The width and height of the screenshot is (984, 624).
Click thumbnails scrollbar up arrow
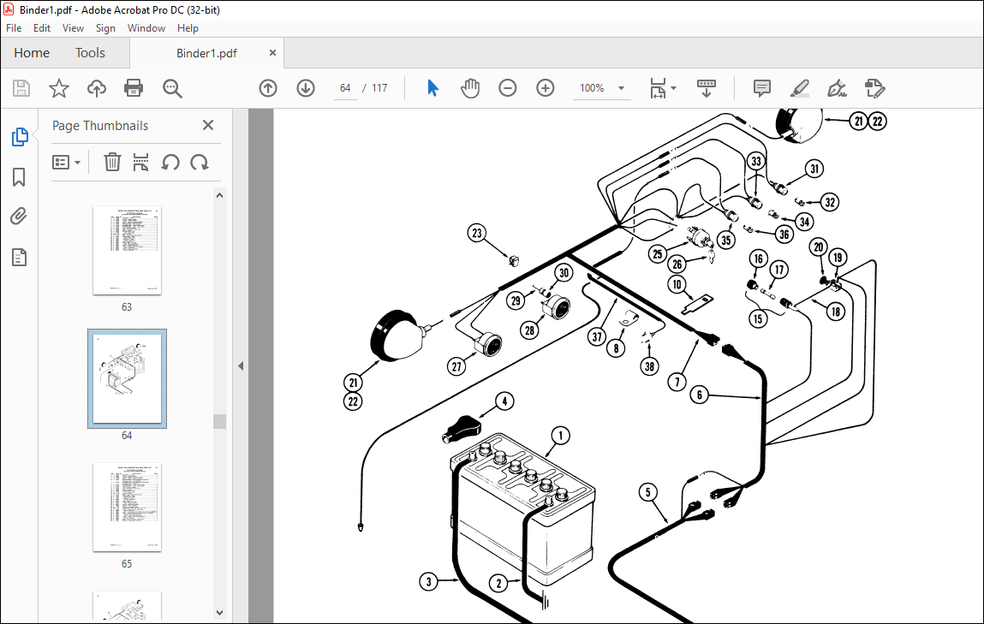(219, 196)
